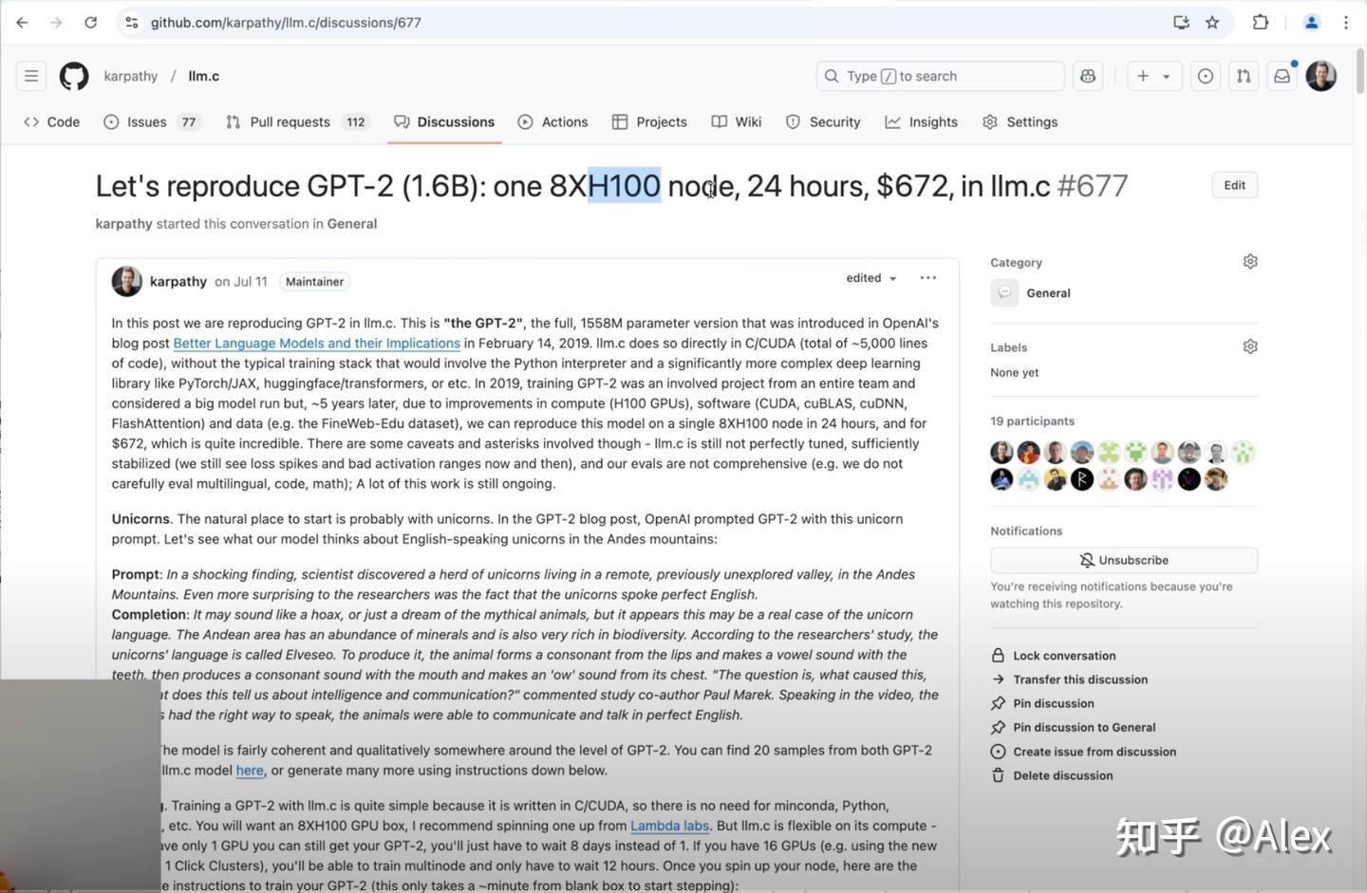The width and height of the screenshot is (1367, 893).
Task: Switch to the Code tab
Action: point(50,121)
